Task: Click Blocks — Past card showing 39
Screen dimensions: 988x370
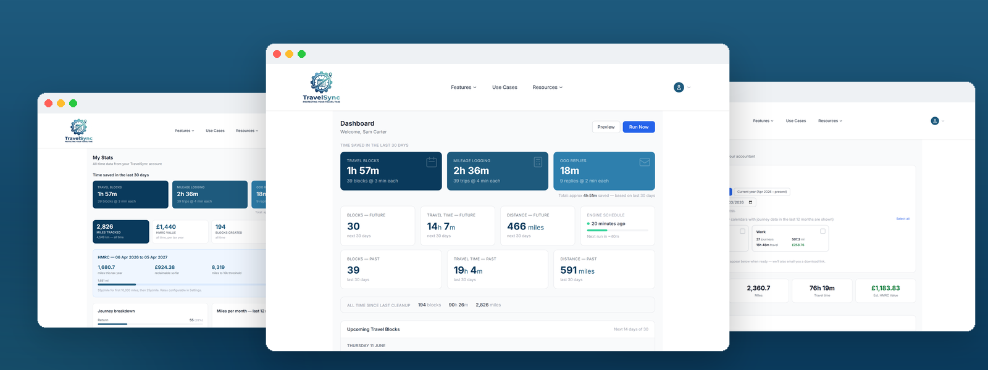Action: [x=391, y=269]
